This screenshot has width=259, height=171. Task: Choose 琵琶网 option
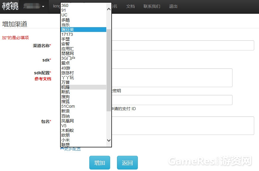[84, 53]
